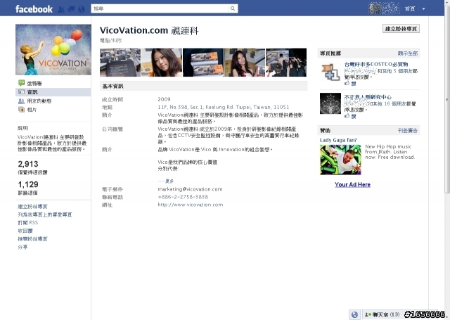Open 台灣好市多COSTCO必買物 page link
Image resolution: width=450 pixels, height=320 pixels.
376,64
